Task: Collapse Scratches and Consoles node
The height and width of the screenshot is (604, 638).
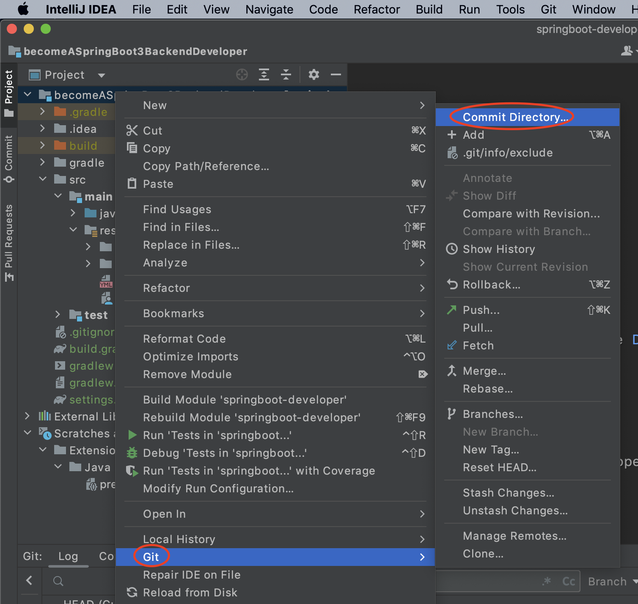Action: pyautogui.click(x=27, y=433)
